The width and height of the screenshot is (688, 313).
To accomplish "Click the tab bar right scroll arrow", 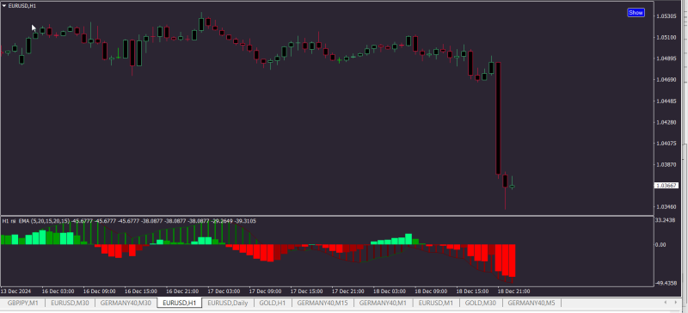I will pos(675,303).
